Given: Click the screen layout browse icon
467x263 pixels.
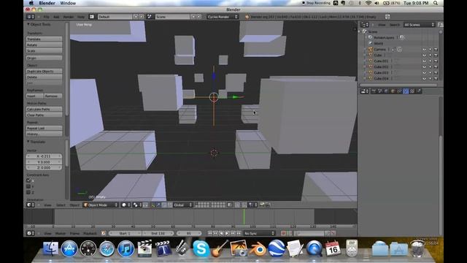Looking at the screenshot, I should pyautogui.click(x=92, y=17).
